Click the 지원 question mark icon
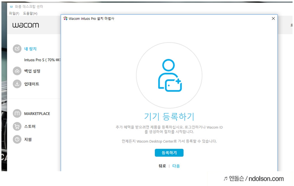This screenshot has height=186, width=294. tap(17, 139)
